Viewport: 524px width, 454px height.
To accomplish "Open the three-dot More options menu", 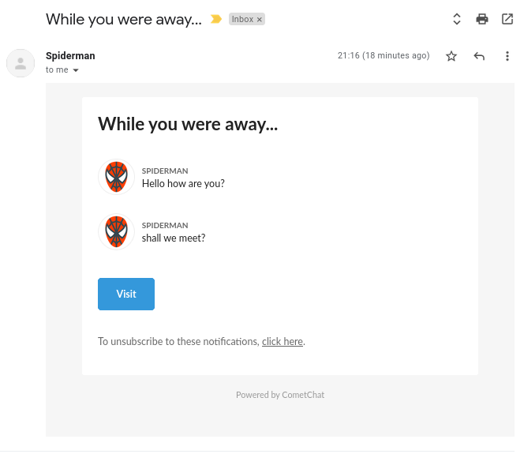I will click(507, 56).
